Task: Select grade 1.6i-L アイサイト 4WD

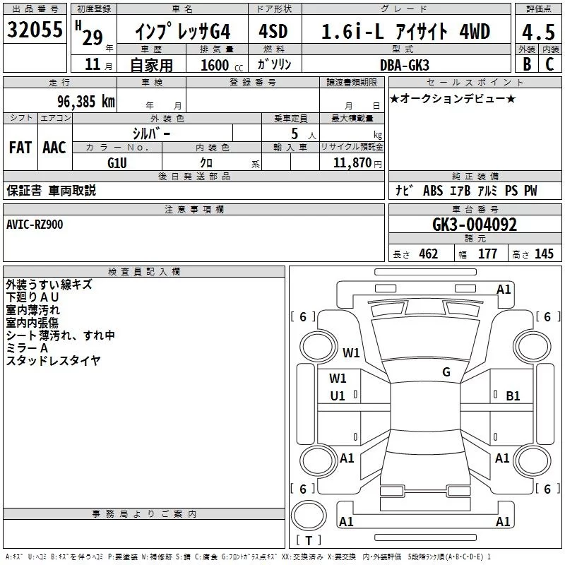Action: [405, 31]
